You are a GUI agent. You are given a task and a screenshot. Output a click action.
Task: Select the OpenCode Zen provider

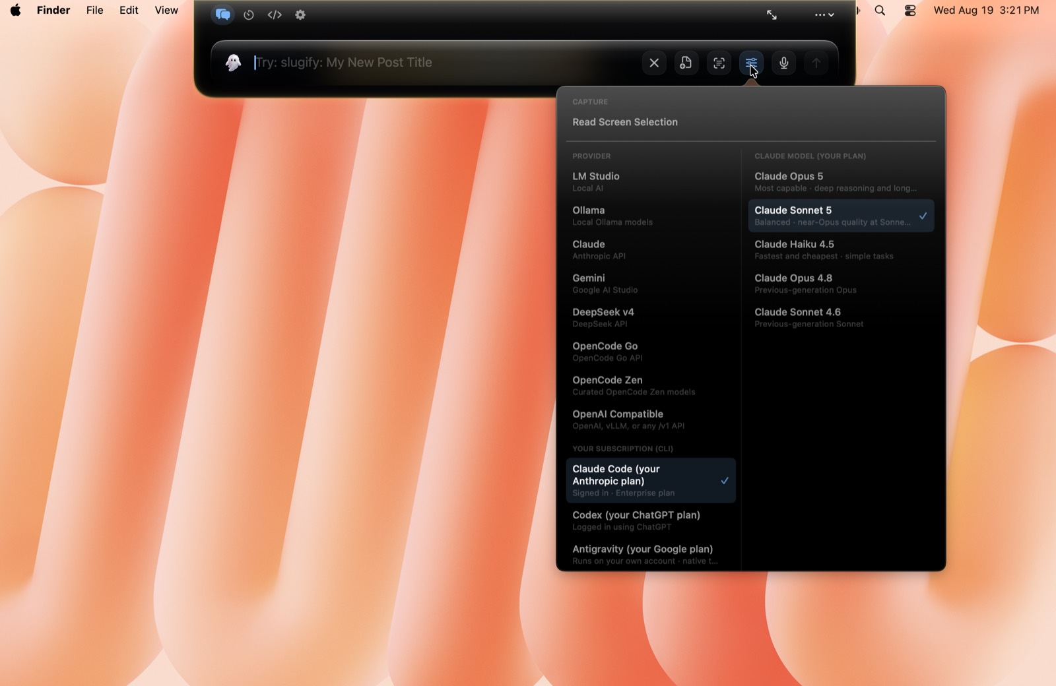coord(651,385)
